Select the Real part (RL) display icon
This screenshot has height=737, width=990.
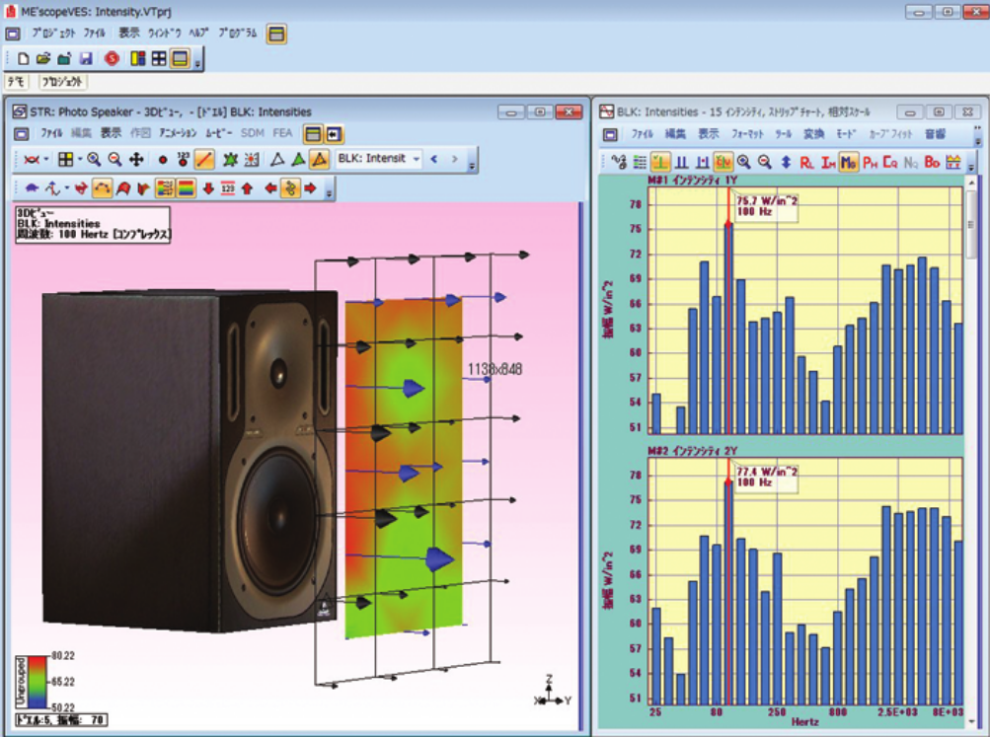[806, 161]
